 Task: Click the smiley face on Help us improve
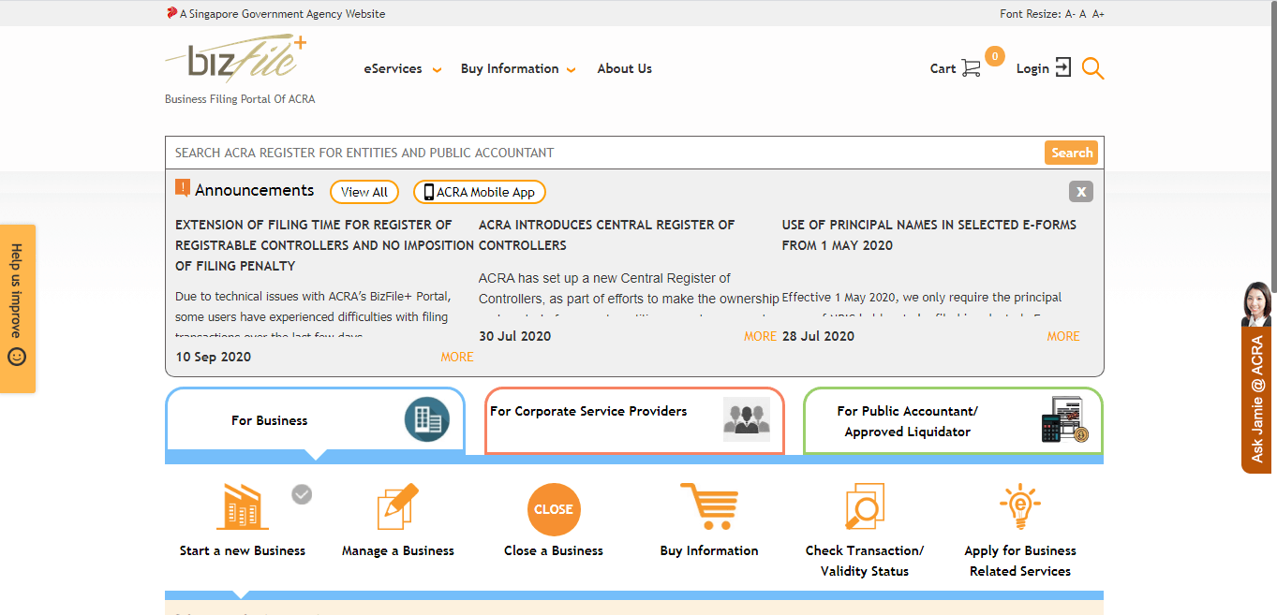coord(17,357)
